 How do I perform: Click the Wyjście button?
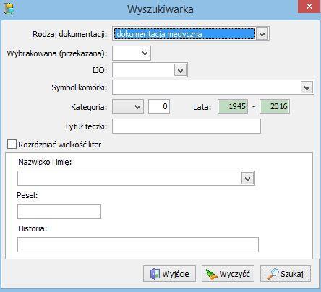(x=169, y=274)
